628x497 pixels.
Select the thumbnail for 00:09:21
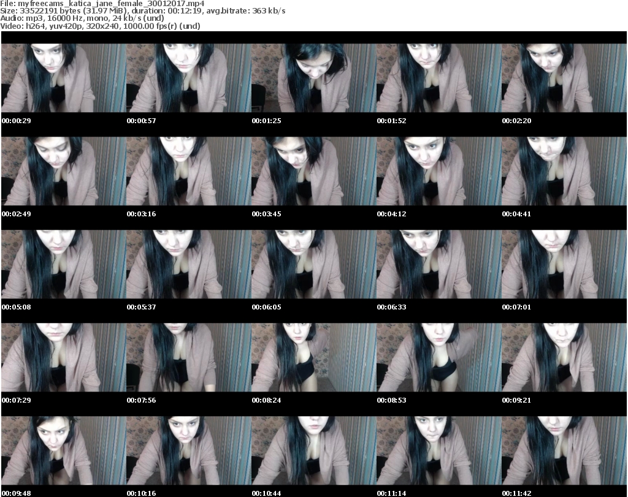coord(564,358)
